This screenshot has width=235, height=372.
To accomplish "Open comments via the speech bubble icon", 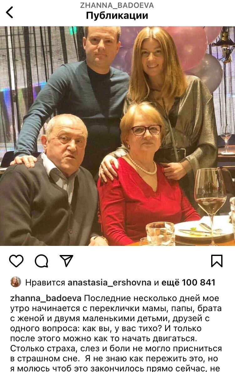I will [41, 261].
